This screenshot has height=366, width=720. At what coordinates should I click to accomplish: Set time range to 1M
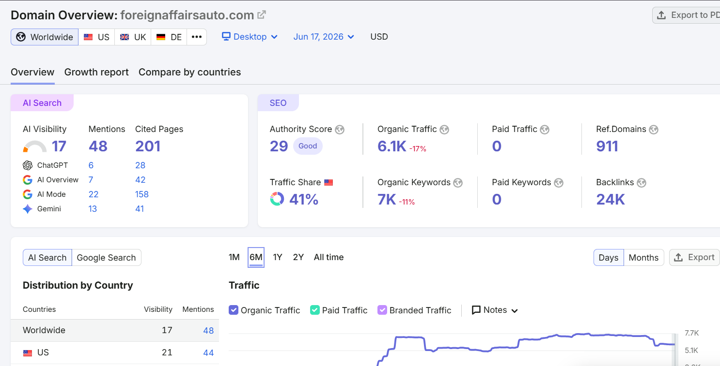(x=234, y=257)
